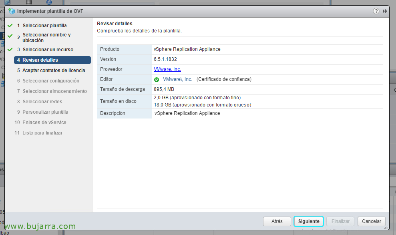Click the OVF template box icon in title
396x235 pixels.
[x=12, y=11]
